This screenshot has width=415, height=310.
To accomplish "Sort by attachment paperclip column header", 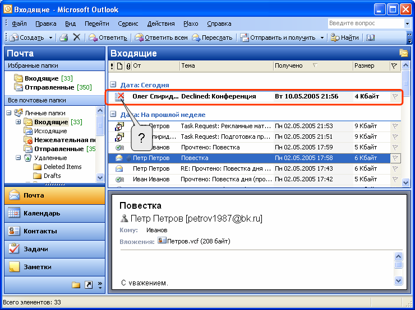I will coord(128,66).
